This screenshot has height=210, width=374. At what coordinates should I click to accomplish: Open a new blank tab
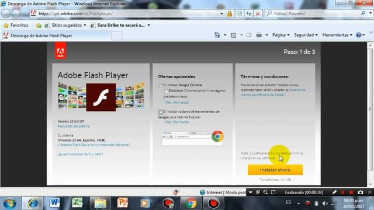tap(116, 36)
